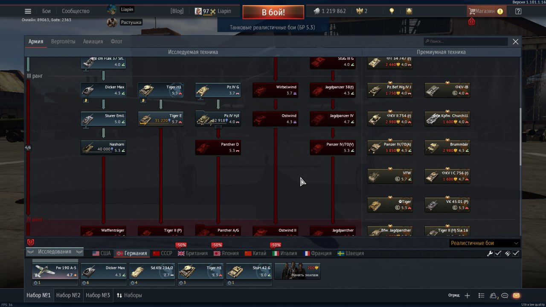Open the Бои menu

click(46, 11)
